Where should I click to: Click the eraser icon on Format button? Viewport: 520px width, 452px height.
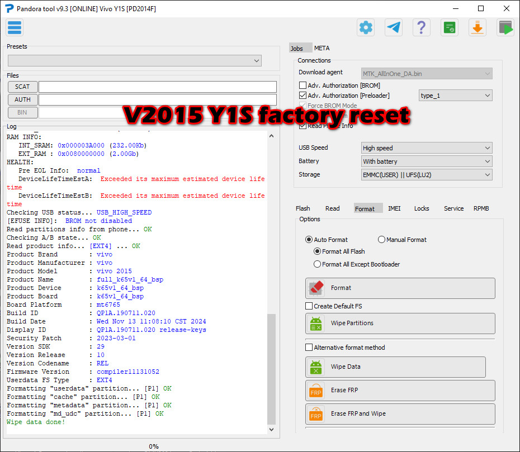tap(316, 288)
